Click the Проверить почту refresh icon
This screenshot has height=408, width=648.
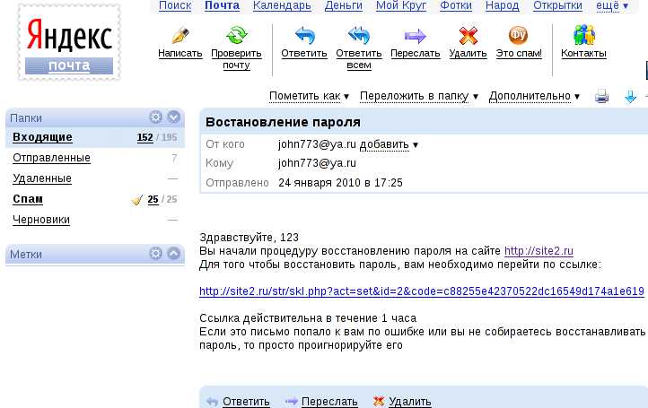click(236, 36)
